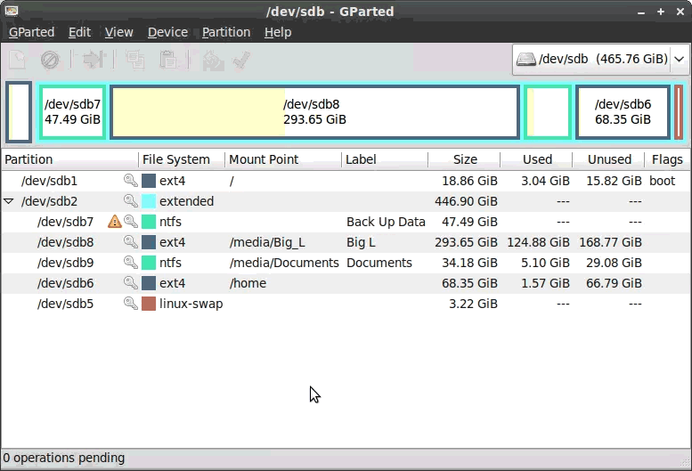Select the /dev/sdb8 partition row
Screen dimensions: 692x471
[346, 241]
